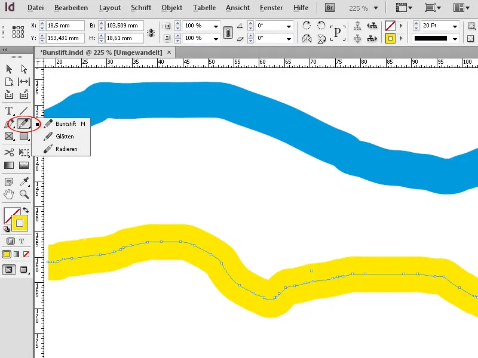The width and height of the screenshot is (478, 358).
Task: Open the Objekt menu
Action: point(171,8)
